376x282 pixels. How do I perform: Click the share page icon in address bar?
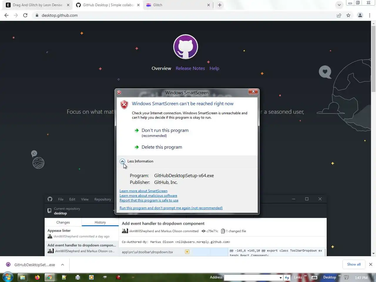click(339, 15)
